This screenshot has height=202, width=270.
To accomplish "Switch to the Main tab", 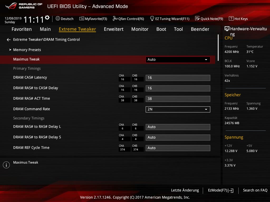I will [45, 29].
